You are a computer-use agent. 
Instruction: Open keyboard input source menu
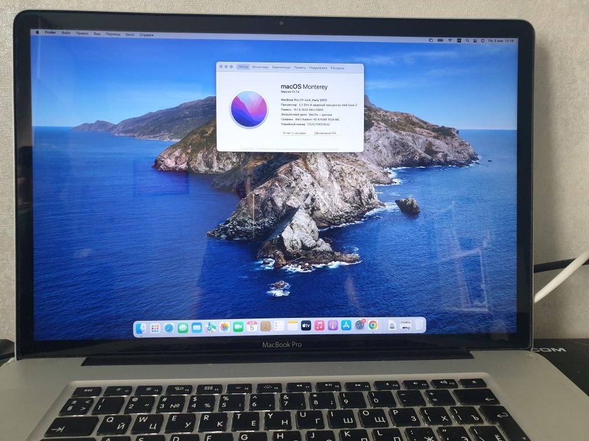[459, 40]
